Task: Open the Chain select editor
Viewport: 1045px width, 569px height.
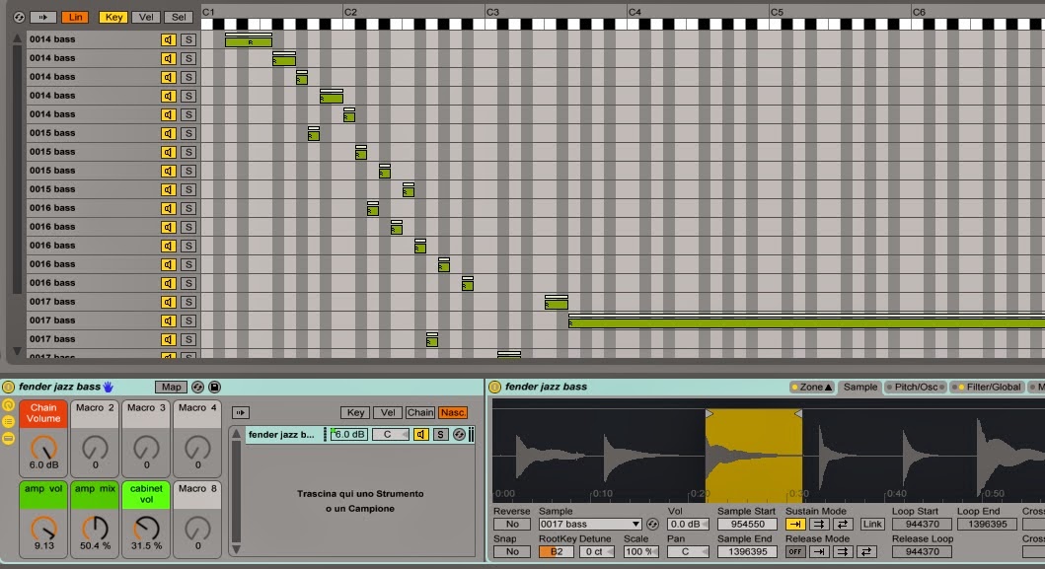Action: 419,412
